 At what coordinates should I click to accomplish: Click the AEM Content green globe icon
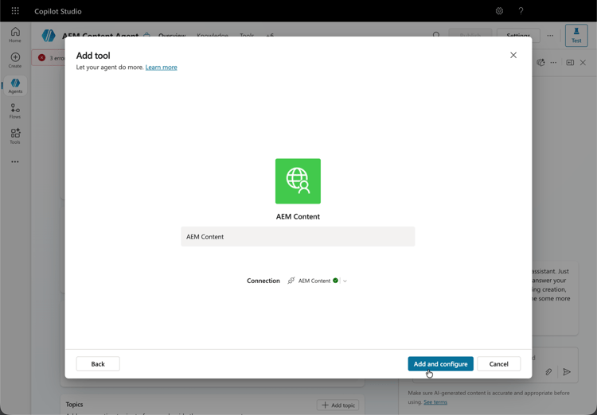click(298, 181)
